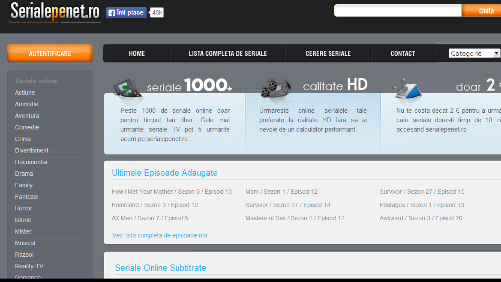The image size is (501, 282).
Task: Open the Cerere Seriale page
Action: click(x=328, y=54)
